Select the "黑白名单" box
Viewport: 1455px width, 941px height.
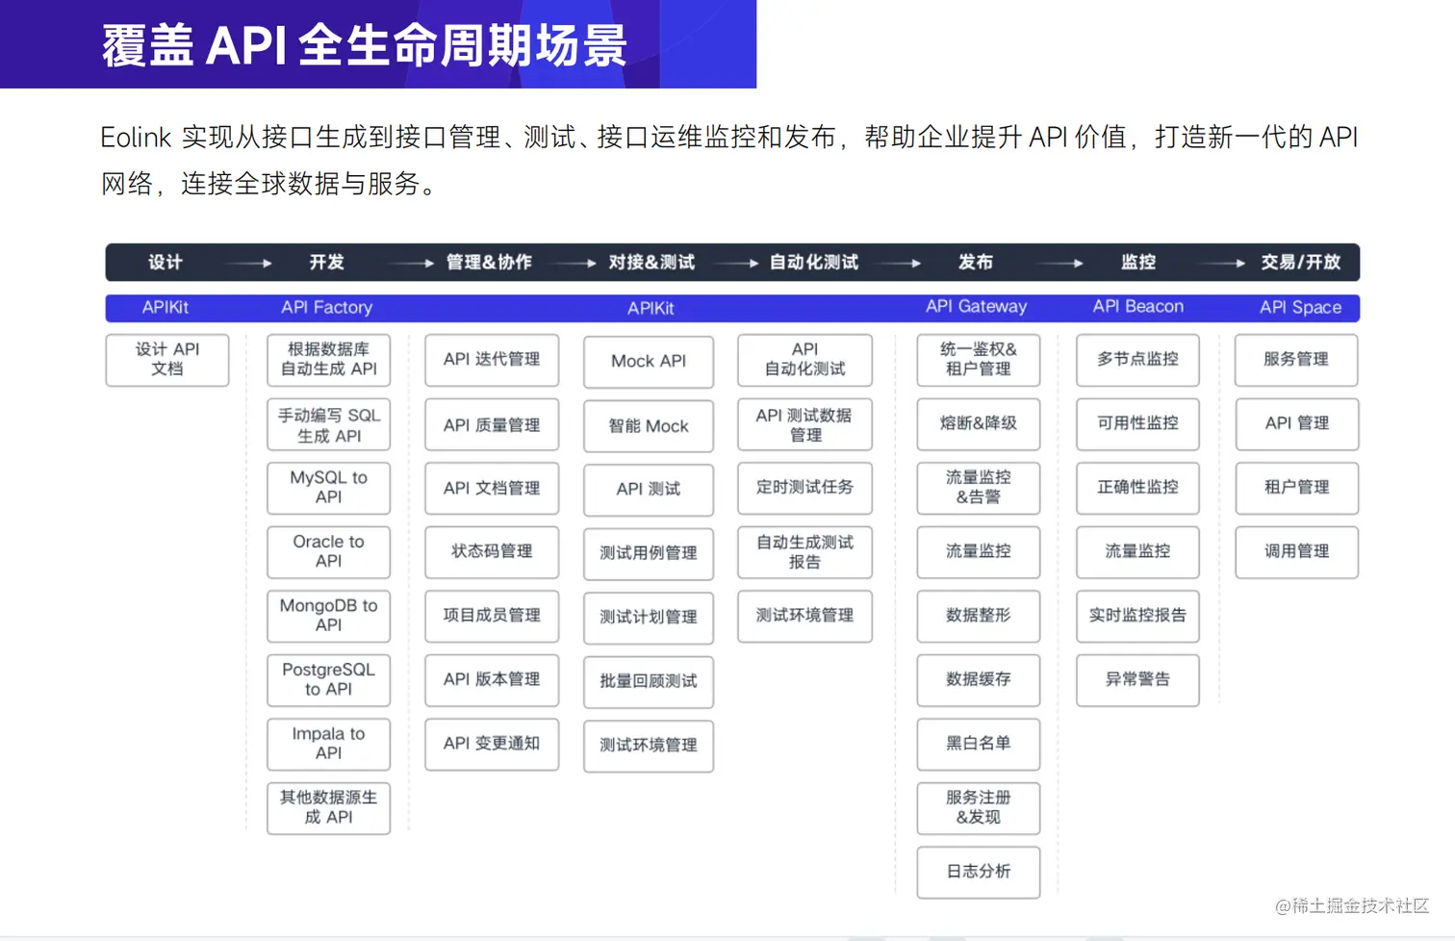(979, 744)
